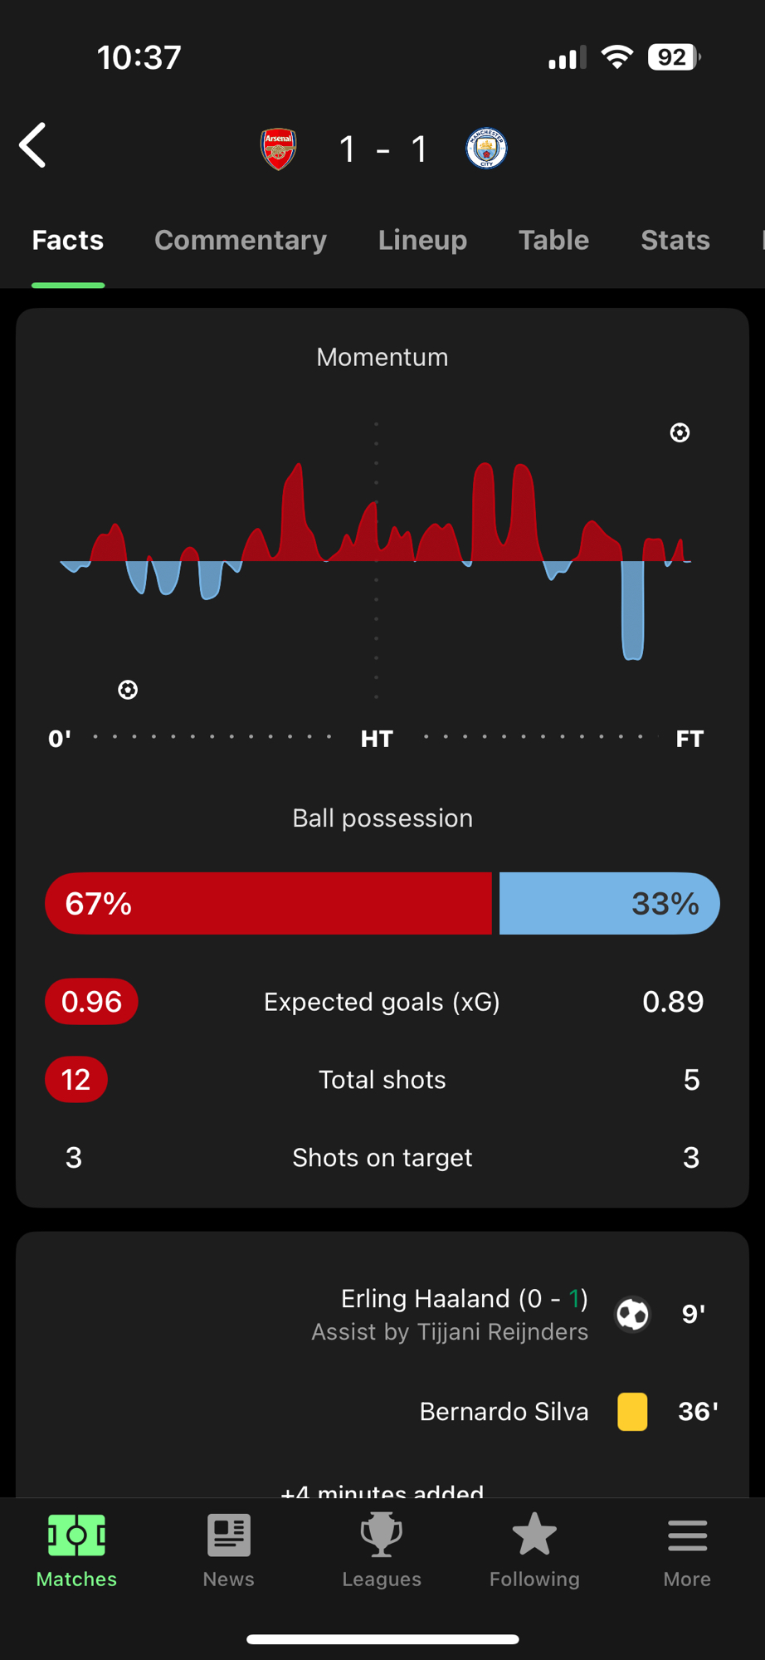The height and width of the screenshot is (1660, 765).
Task: Open the Table tab
Action: [553, 241]
